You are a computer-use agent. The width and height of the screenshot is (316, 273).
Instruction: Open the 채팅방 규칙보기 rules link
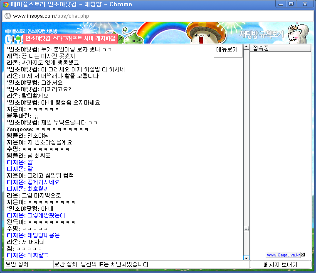tap(262, 34)
